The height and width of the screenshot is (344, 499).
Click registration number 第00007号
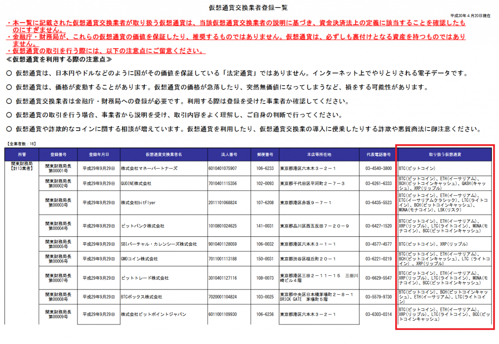58,281
